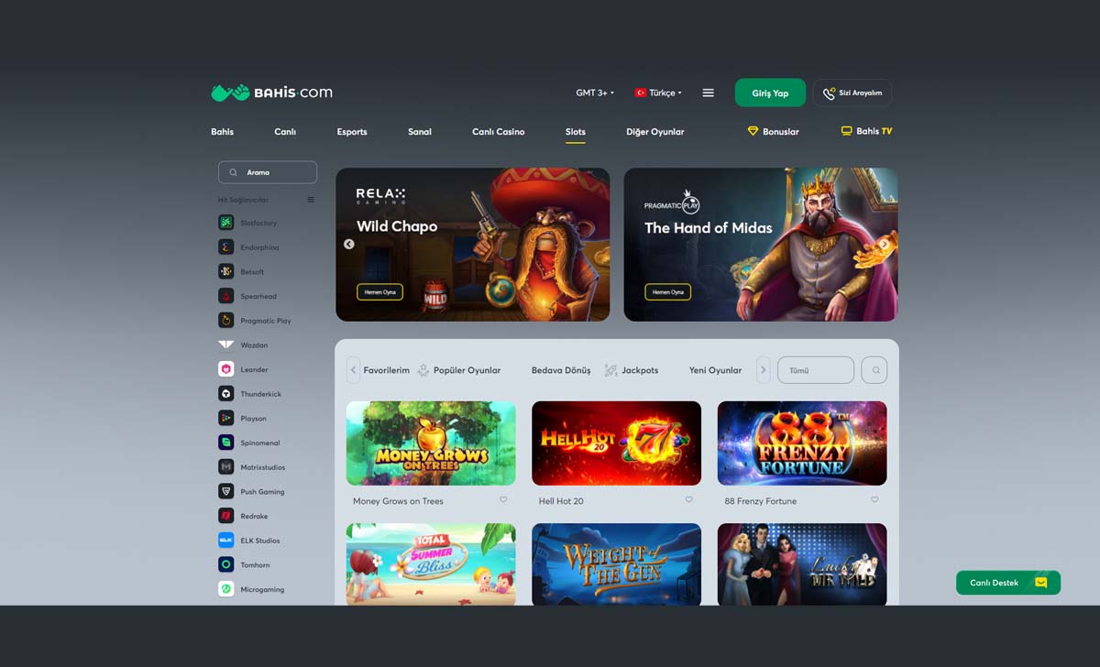This screenshot has height=667, width=1100.
Task: Open the Lucky Mr Wild thumbnail
Action: (802, 564)
